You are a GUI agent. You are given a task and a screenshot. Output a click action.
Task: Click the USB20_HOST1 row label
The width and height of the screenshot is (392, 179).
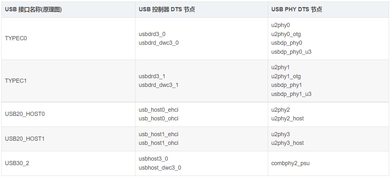tap(25, 139)
